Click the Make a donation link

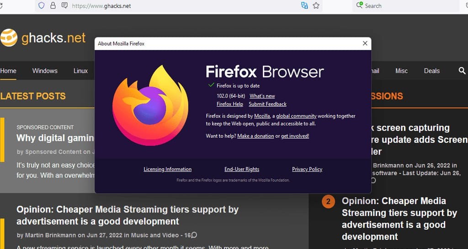pyautogui.click(x=255, y=136)
